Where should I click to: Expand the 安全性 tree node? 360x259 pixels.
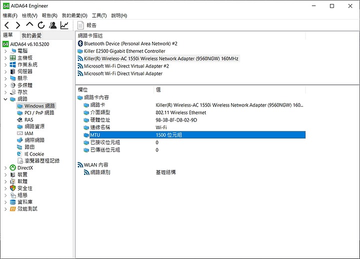point(5,188)
